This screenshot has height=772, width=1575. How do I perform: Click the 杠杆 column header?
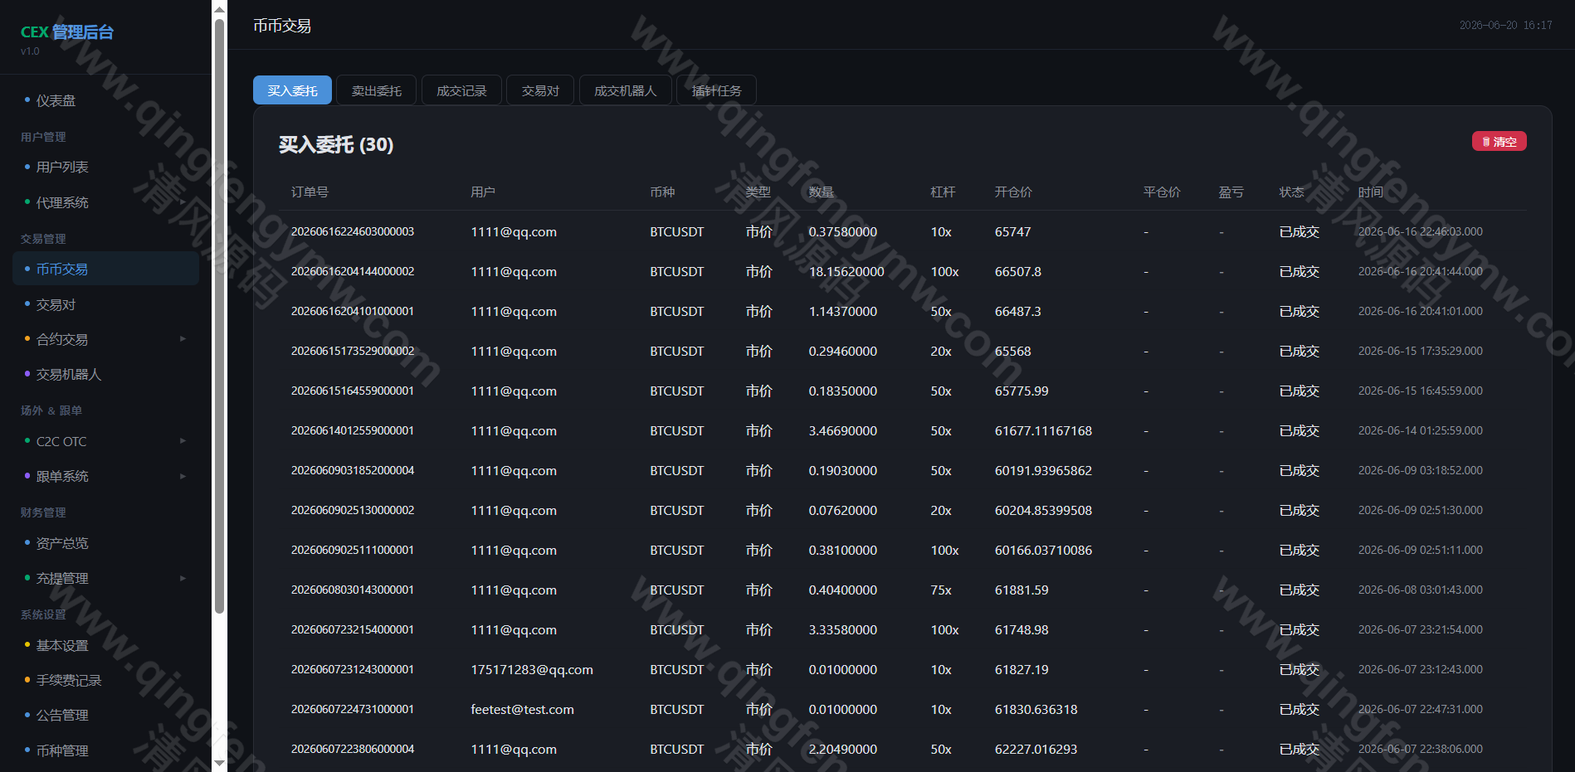[943, 192]
